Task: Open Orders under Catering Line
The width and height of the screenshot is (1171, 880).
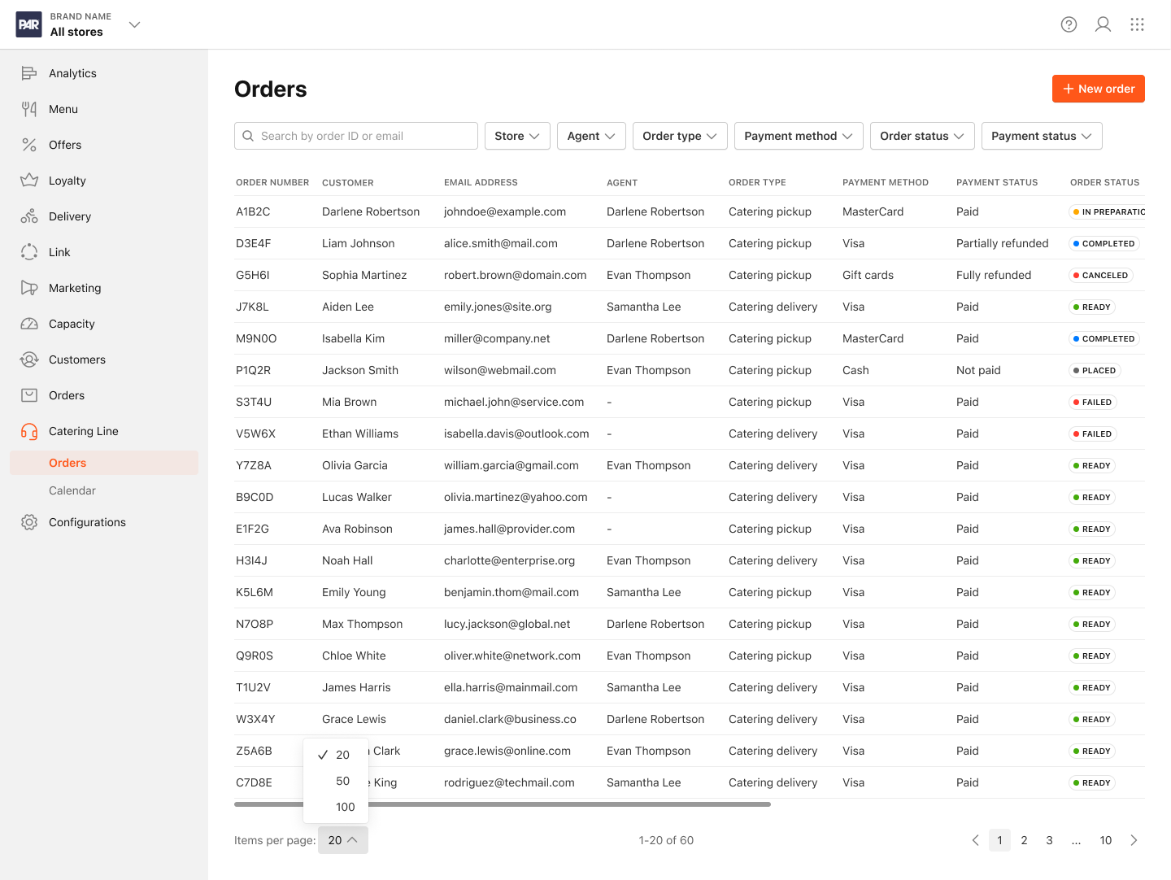Action: [x=104, y=463]
